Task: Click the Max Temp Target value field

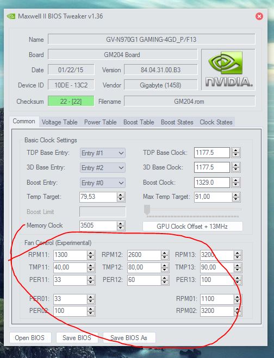Action: tap(213, 197)
